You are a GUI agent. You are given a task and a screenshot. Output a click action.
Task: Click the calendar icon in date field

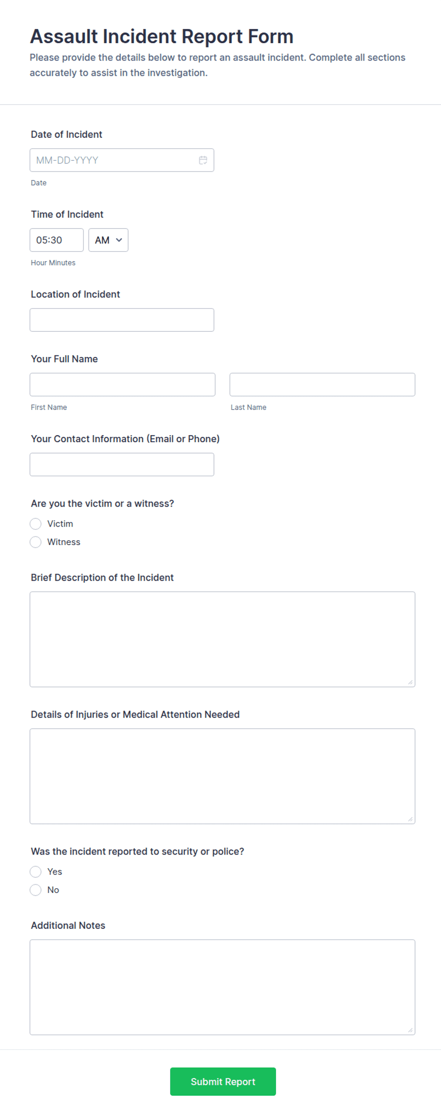tap(203, 160)
